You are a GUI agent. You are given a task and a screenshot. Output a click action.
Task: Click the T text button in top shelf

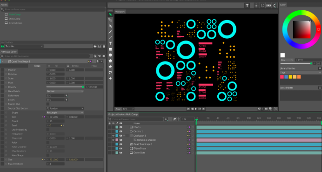coord(247,6)
